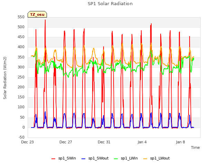Viewport: 221px width, 165px height.
Task: Click the 200 y-axis tick label
Action: pos(21,87)
